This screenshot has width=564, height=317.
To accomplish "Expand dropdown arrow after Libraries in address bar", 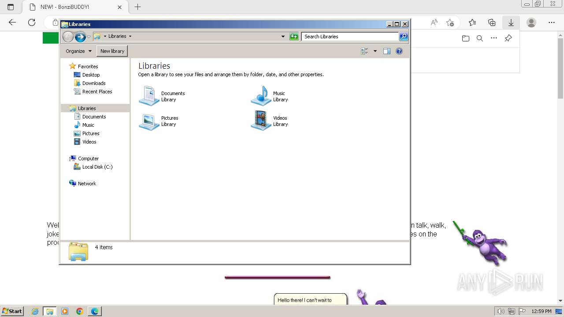I will pos(130,36).
